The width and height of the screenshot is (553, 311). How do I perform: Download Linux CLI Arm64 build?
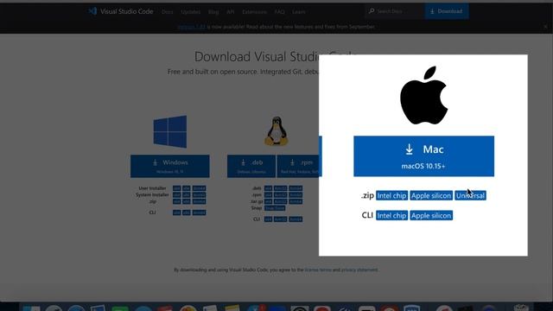tap(296, 219)
